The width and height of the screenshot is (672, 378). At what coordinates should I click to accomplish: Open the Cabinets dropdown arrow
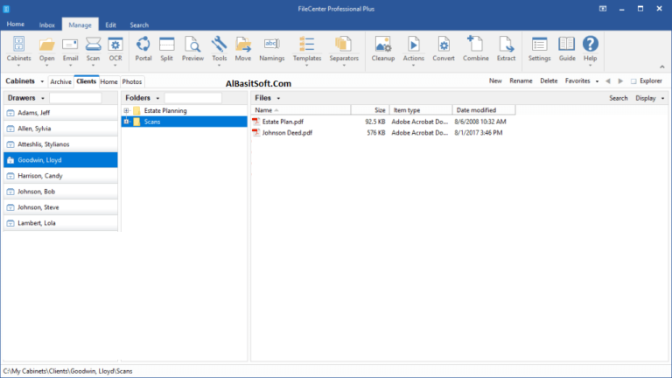pyautogui.click(x=42, y=81)
